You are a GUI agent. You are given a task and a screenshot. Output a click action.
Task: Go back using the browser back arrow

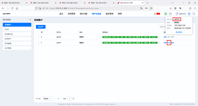click(3, 8)
